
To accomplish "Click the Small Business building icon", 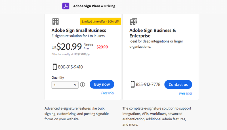I will pyautogui.click(x=55, y=21).
